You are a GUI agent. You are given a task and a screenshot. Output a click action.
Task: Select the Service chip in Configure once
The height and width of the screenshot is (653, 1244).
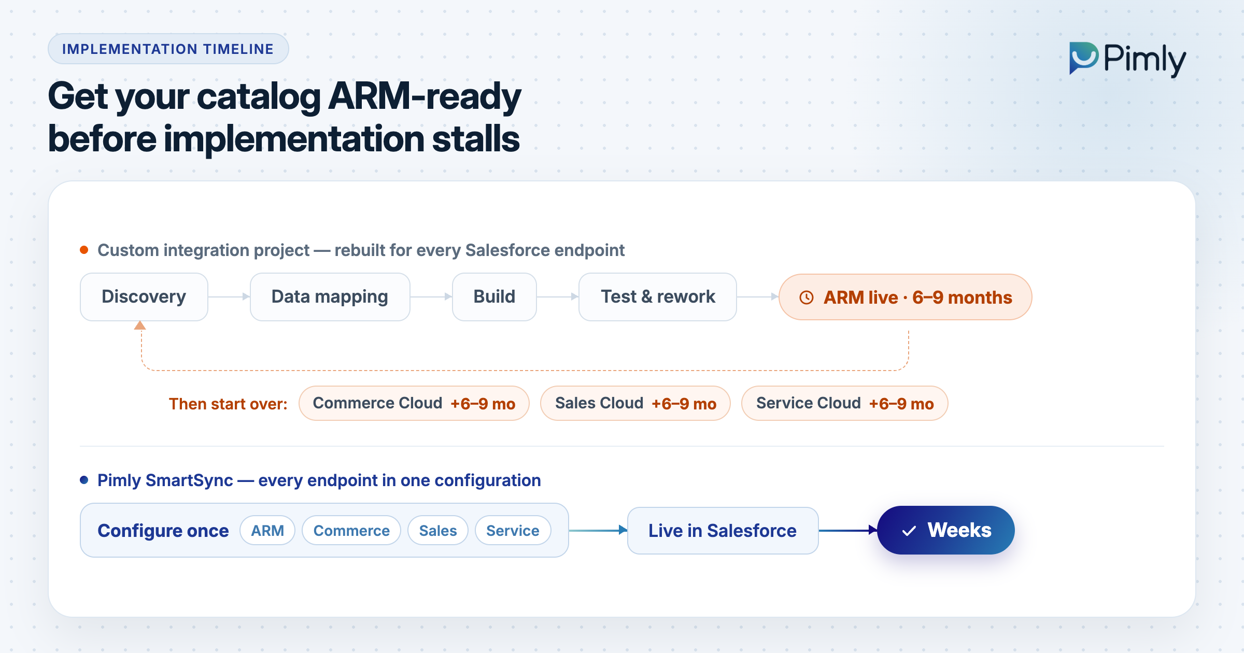point(513,530)
